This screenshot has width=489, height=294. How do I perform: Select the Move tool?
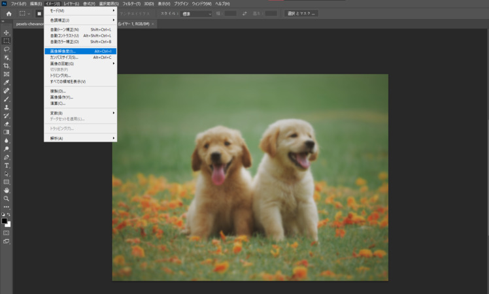pyautogui.click(x=7, y=33)
